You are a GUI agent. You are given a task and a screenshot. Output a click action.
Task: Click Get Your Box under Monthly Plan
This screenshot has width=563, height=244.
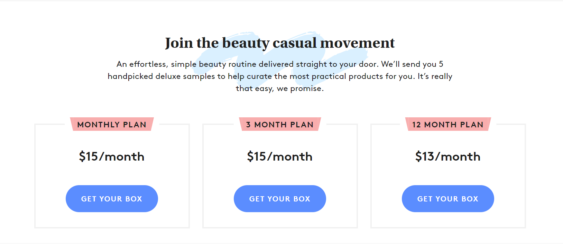pos(112,199)
